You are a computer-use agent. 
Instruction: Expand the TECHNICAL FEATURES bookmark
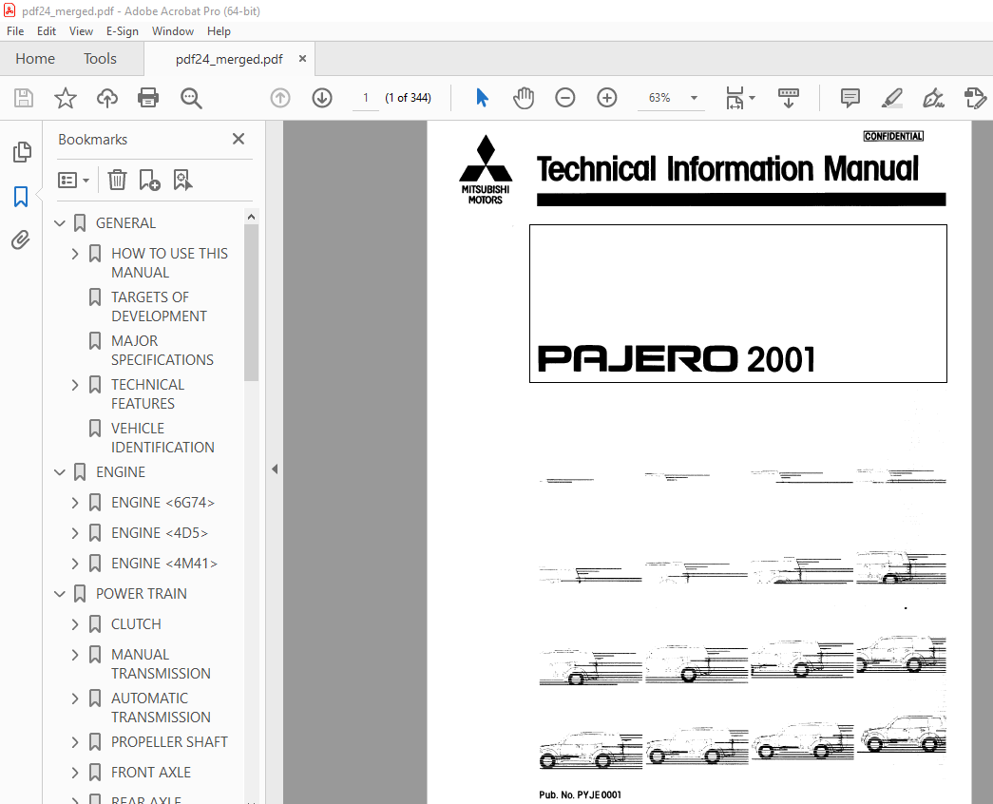(75, 385)
